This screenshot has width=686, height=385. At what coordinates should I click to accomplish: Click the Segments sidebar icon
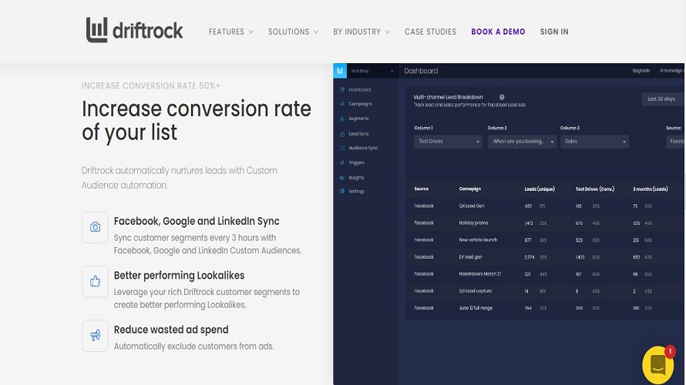tap(342, 119)
